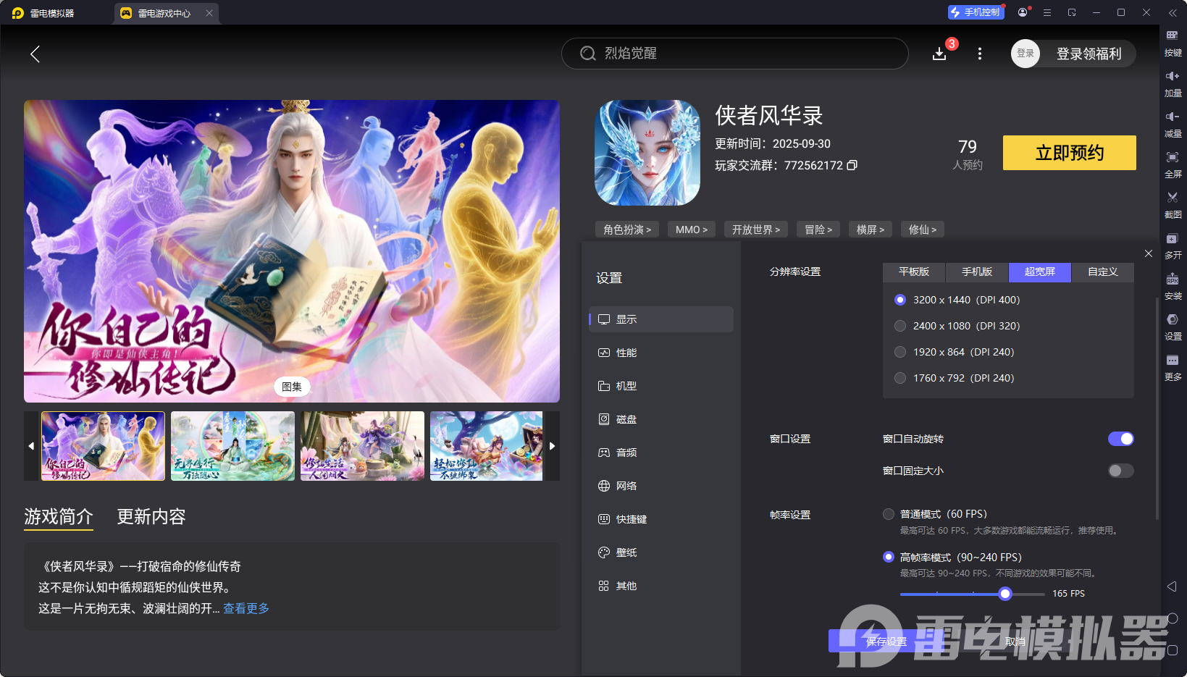Click the back arrow icon

(35, 54)
